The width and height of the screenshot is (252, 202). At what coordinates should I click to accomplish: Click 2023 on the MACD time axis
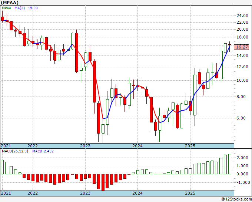(85, 193)
